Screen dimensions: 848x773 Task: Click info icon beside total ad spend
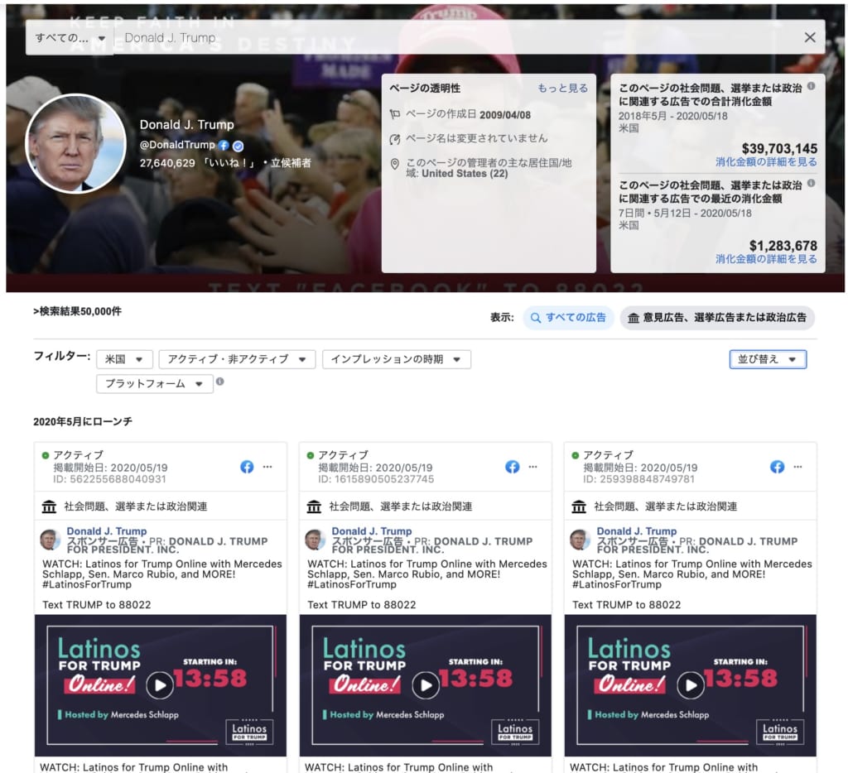(811, 86)
